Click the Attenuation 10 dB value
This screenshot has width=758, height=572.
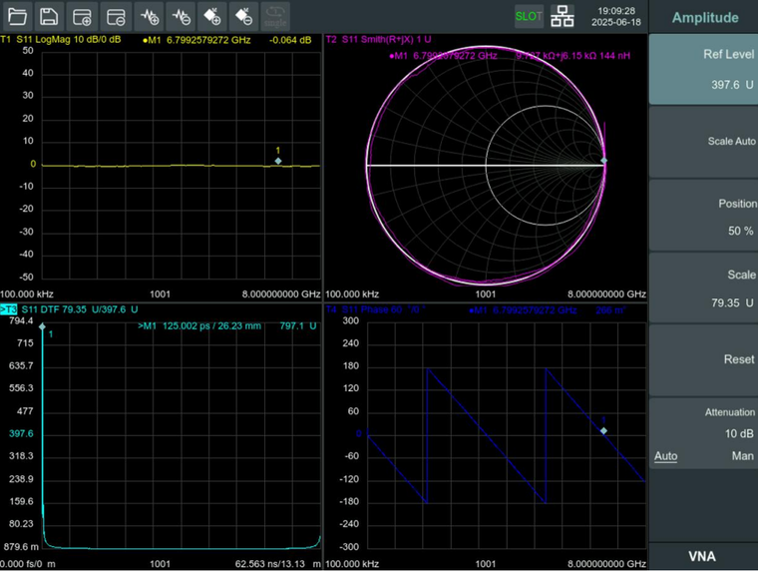tap(739, 433)
